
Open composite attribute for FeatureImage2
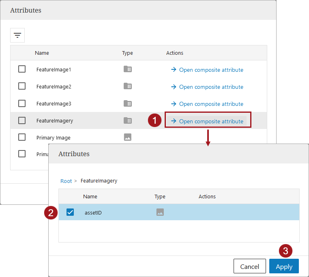click(207, 87)
